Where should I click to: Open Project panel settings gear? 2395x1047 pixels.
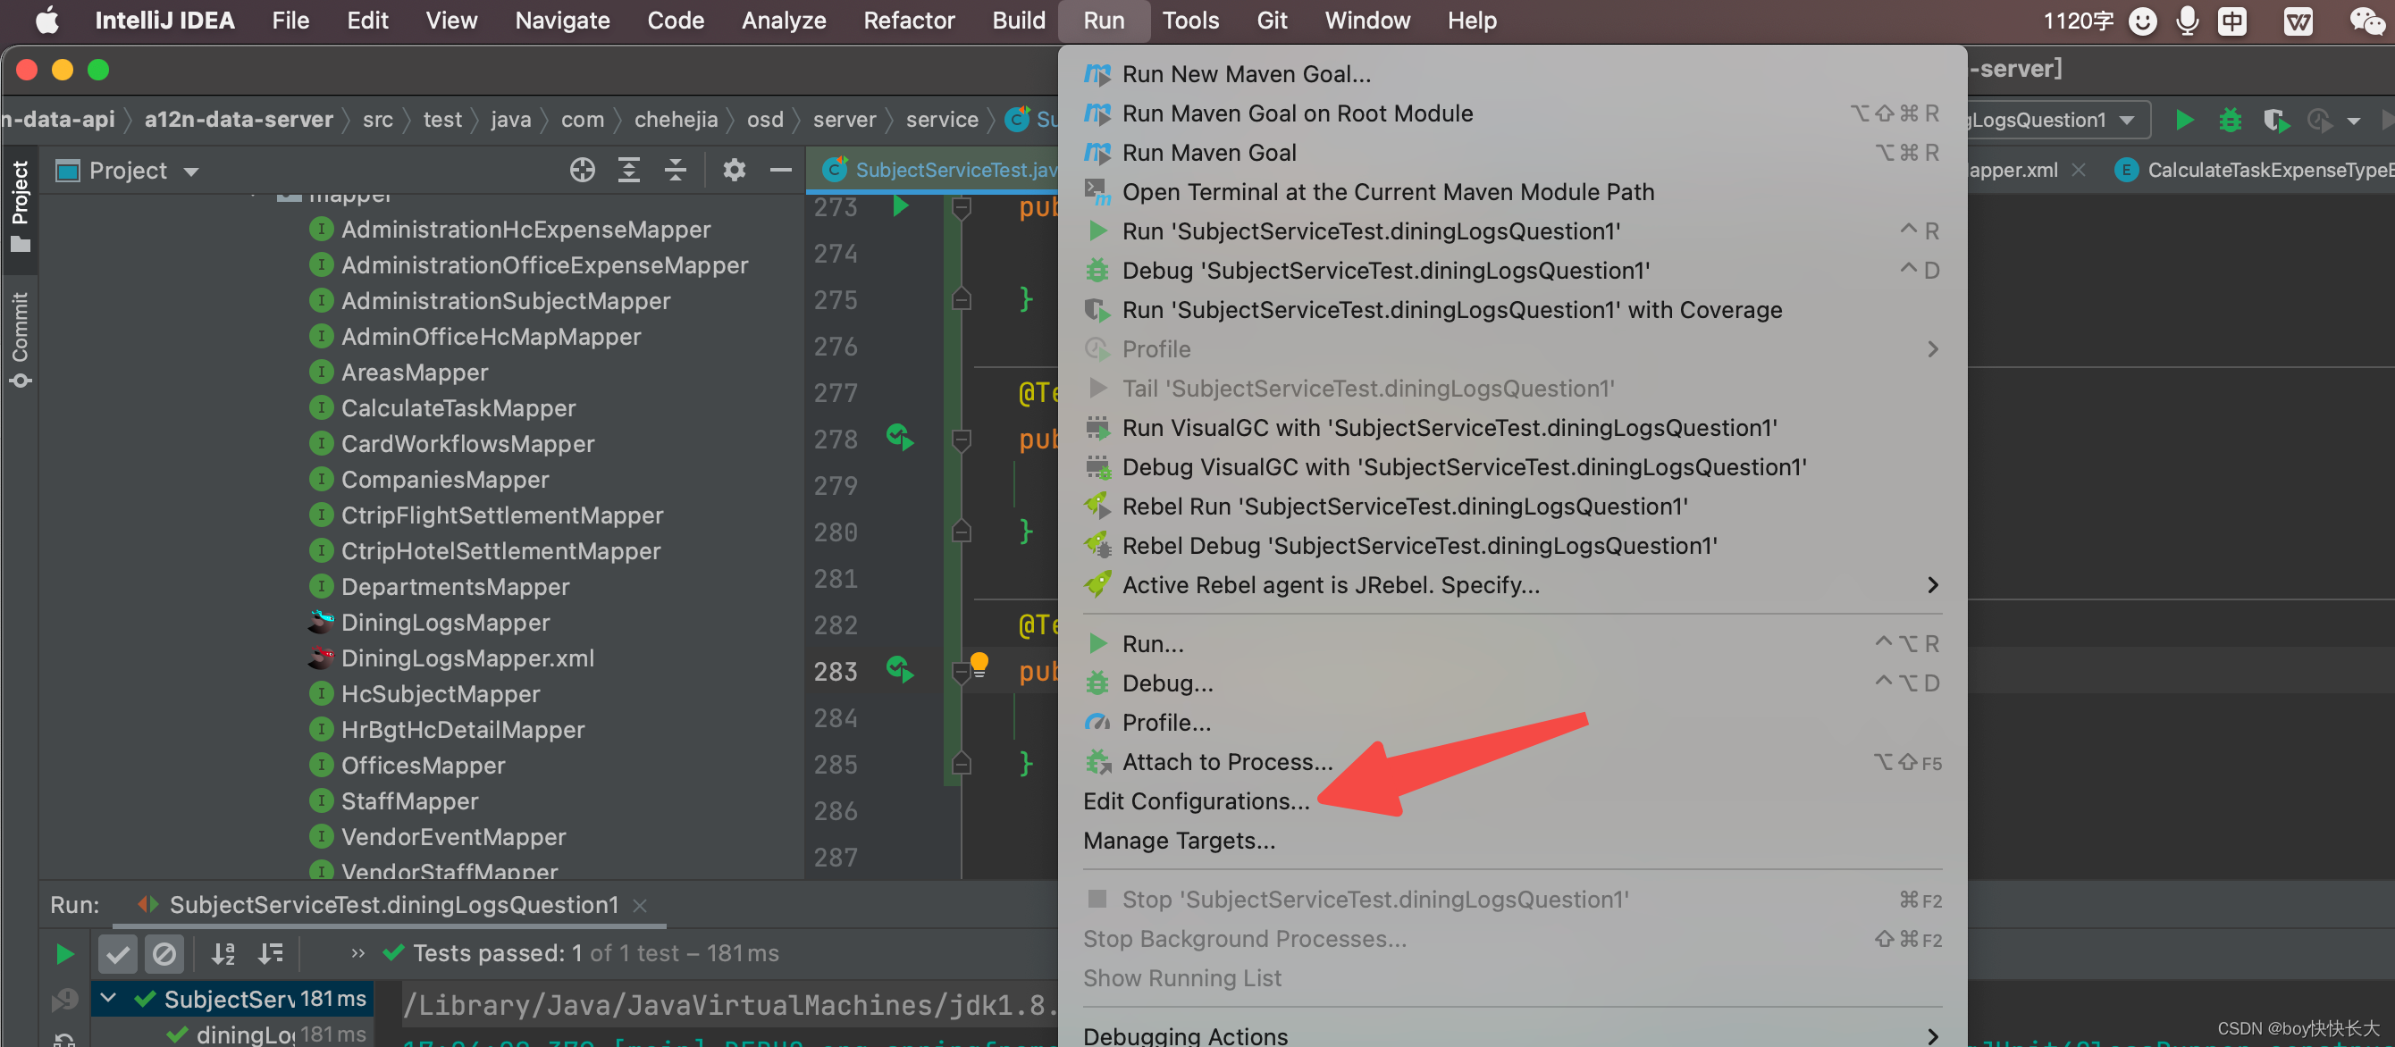(x=735, y=170)
